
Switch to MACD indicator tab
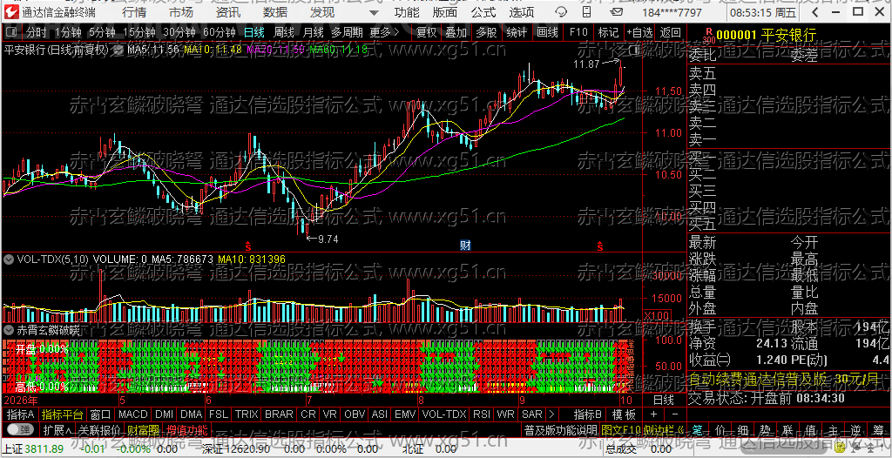[x=133, y=414]
